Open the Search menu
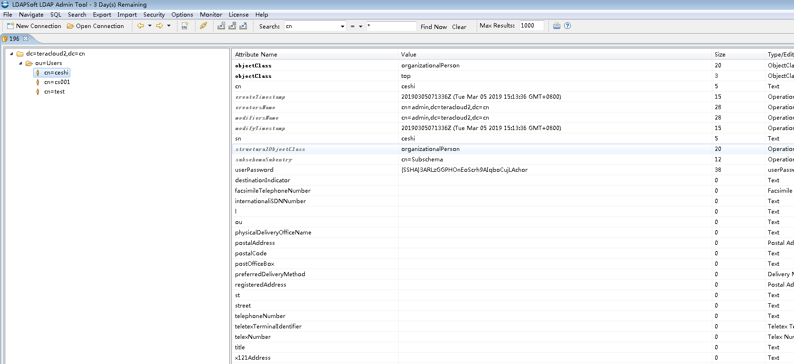This screenshot has width=794, height=364. 77,15
